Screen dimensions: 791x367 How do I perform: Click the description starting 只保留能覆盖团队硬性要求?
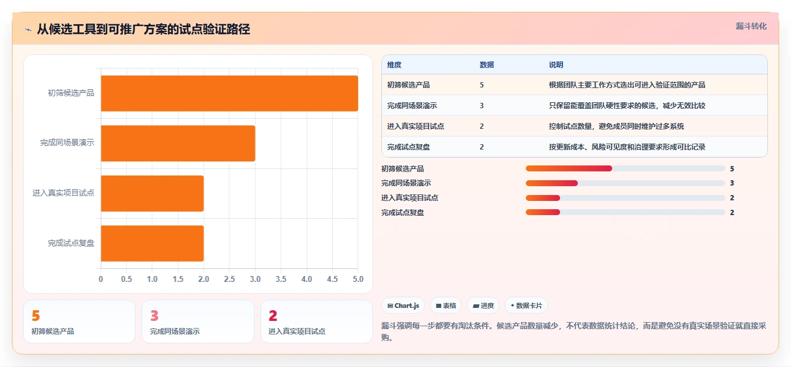[x=627, y=106]
